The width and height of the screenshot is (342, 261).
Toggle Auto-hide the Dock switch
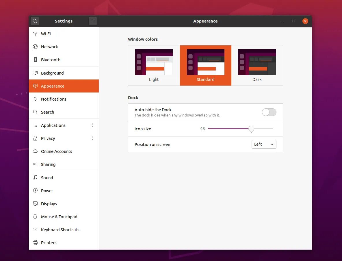click(269, 112)
